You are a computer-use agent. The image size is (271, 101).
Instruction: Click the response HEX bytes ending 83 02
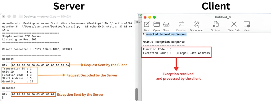pos(33,95)
